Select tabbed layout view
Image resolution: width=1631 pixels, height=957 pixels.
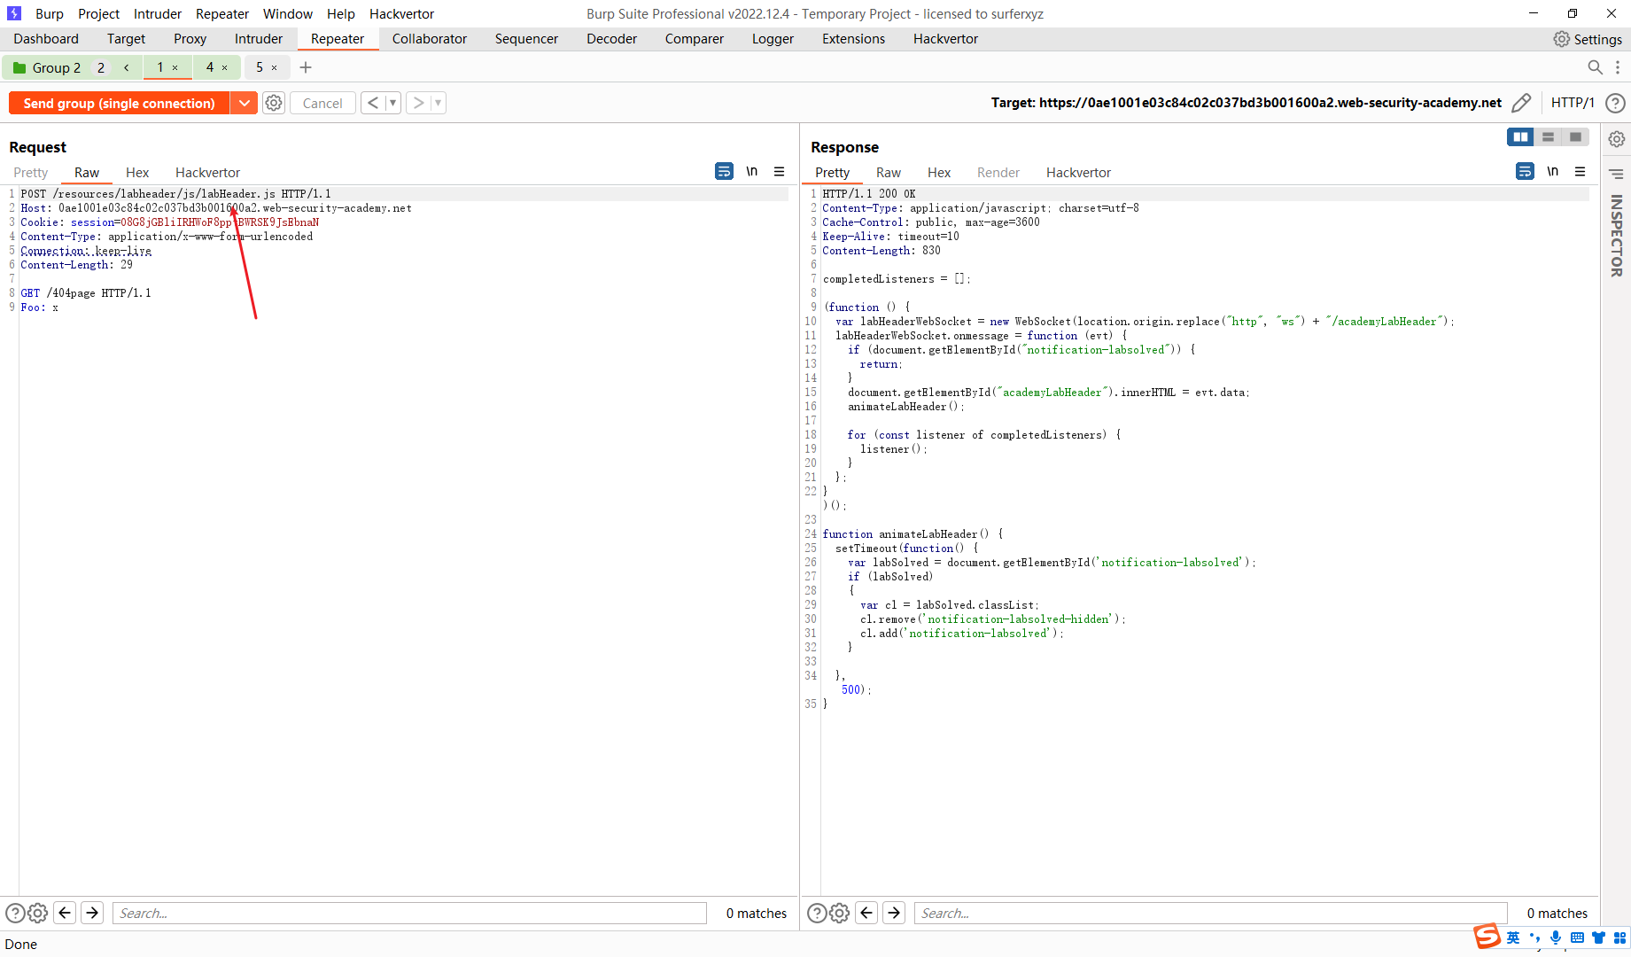click(x=1575, y=136)
